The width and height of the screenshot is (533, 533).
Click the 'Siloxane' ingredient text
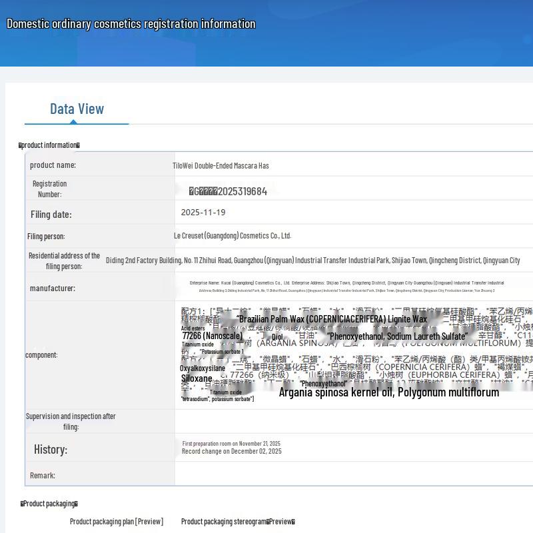197,378
